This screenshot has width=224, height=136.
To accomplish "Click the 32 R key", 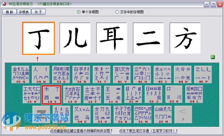I will (81, 75).
